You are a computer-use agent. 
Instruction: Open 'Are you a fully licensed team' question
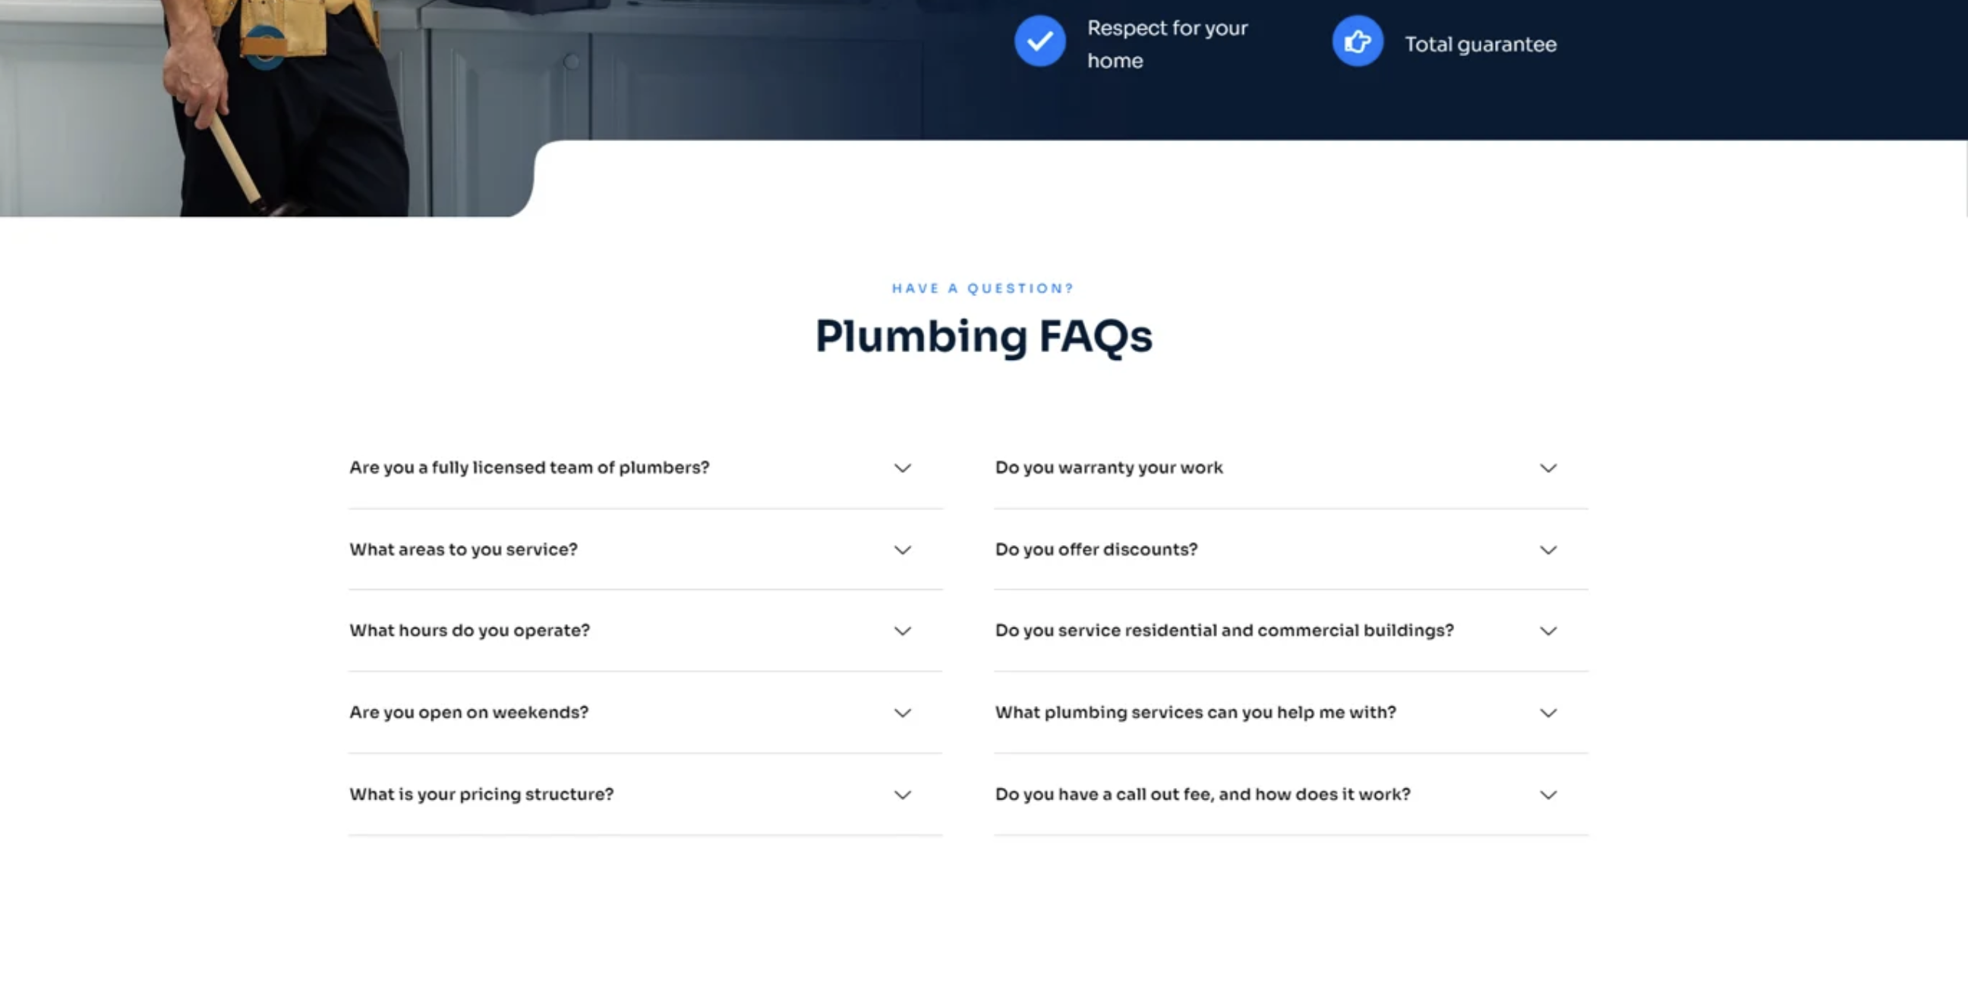[x=528, y=468]
